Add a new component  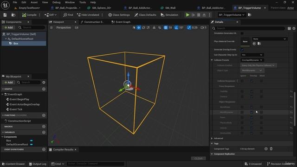pyautogui.click(x=8, y=27)
